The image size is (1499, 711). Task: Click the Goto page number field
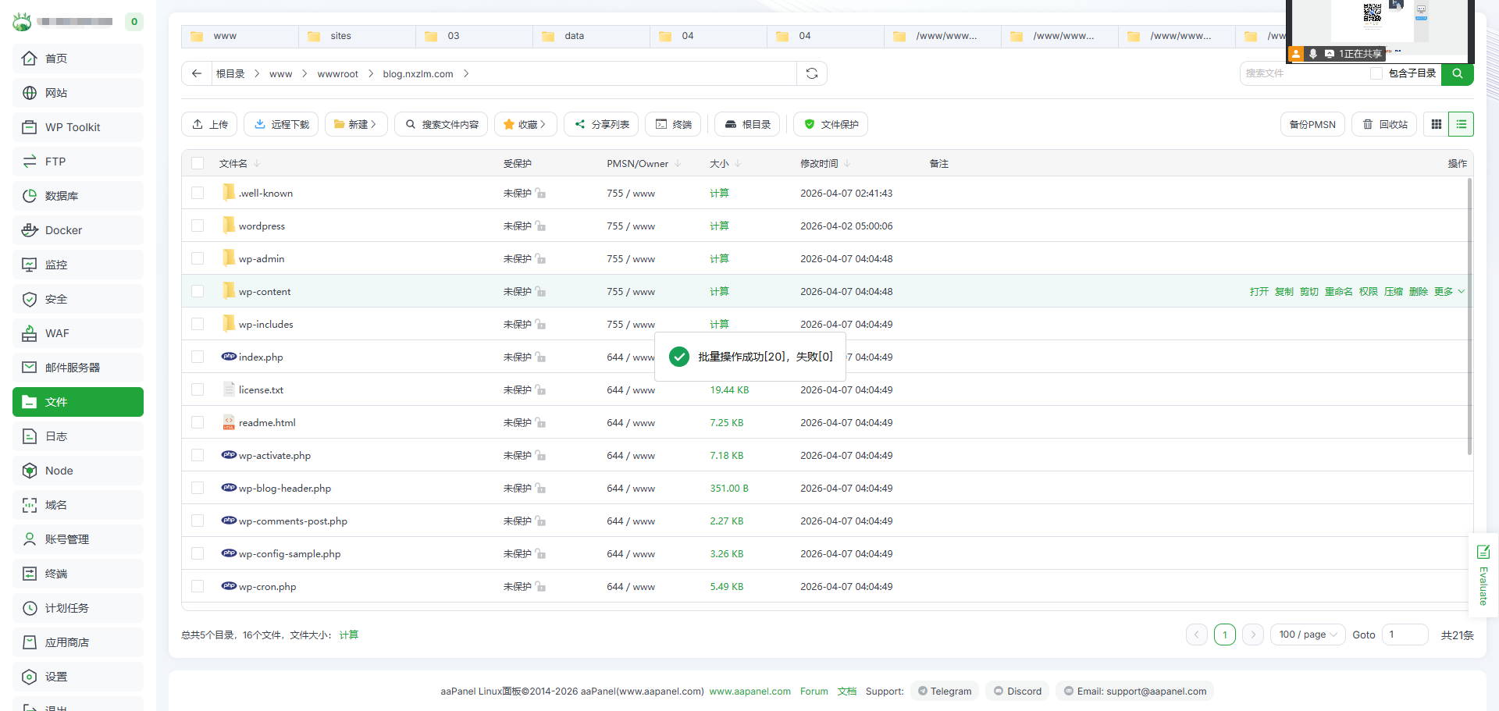[x=1405, y=635]
